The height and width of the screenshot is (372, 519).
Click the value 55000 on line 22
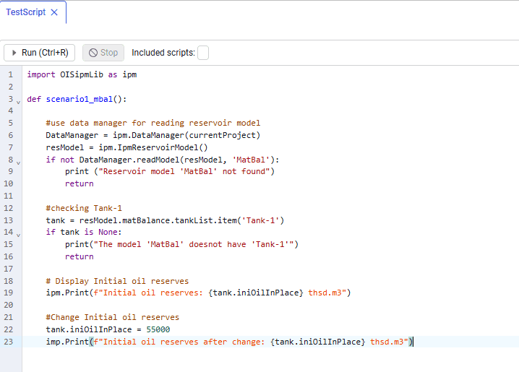(x=158, y=329)
